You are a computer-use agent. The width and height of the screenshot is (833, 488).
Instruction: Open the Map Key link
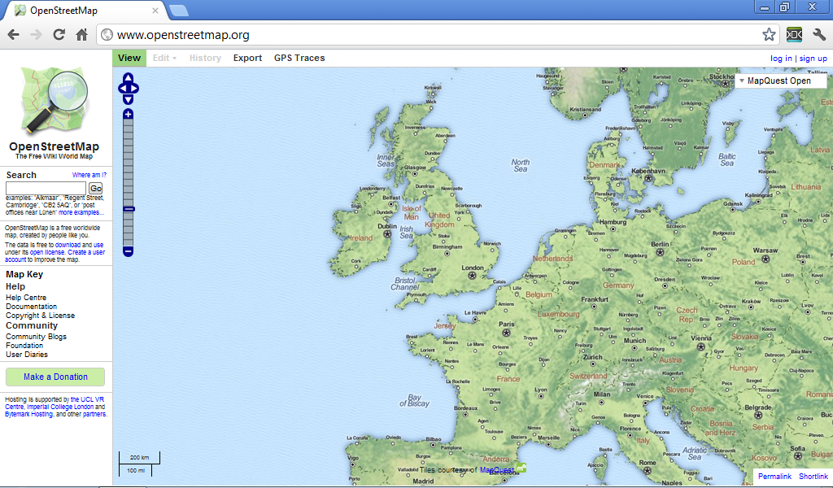(x=24, y=274)
